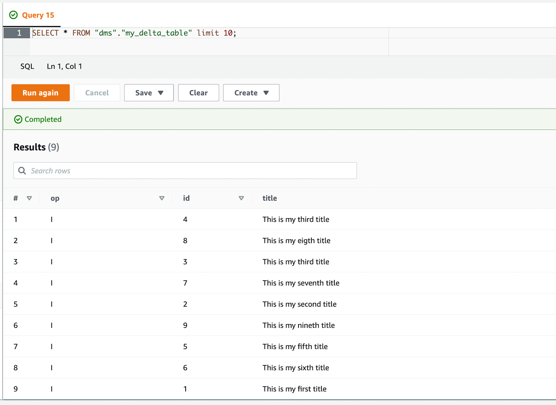Select cell 'This is my seventh title'
The width and height of the screenshot is (556, 405).
pos(301,283)
